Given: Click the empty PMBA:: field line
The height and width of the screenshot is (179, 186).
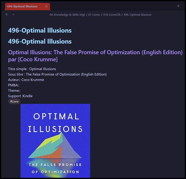Looking at the screenshot, I should click(x=14, y=85).
